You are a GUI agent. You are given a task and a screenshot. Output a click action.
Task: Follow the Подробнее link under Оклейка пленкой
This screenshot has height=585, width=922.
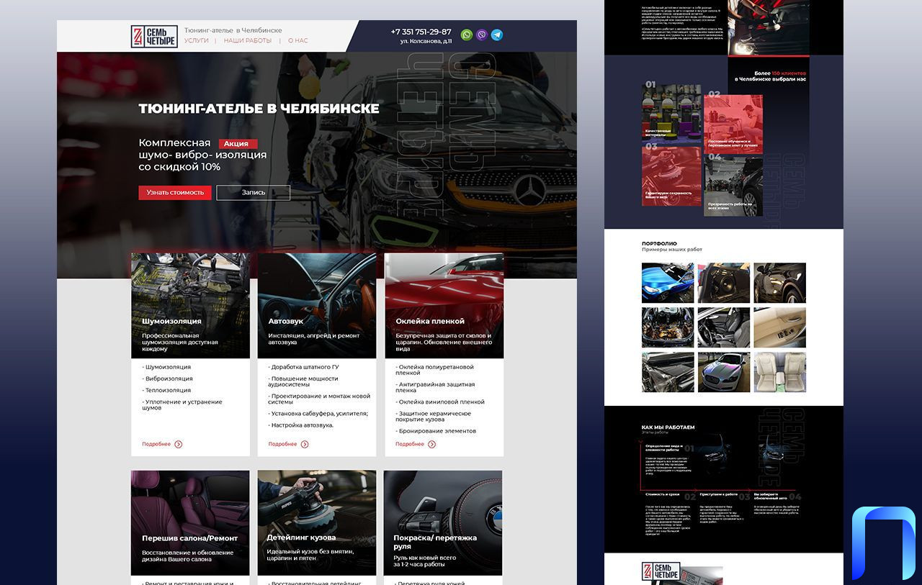click(410, 444)
